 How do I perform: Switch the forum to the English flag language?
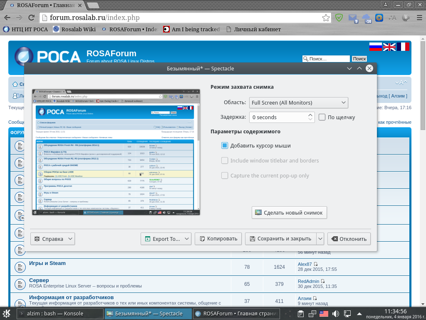coord(389,47)
